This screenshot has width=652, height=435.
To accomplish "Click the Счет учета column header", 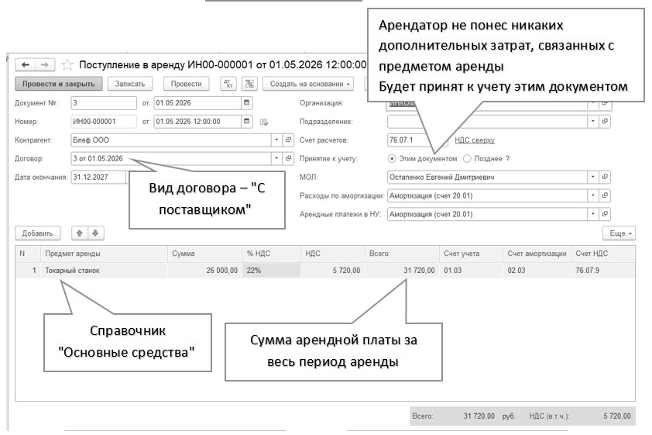I will pos(471,254).
